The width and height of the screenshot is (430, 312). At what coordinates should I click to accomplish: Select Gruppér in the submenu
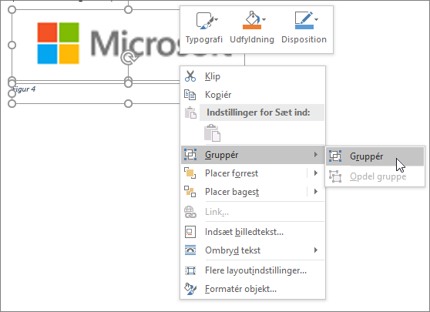375,156
